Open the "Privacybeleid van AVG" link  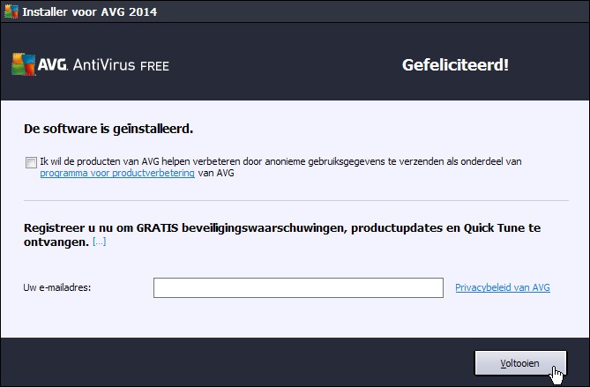tap(503, 287)
